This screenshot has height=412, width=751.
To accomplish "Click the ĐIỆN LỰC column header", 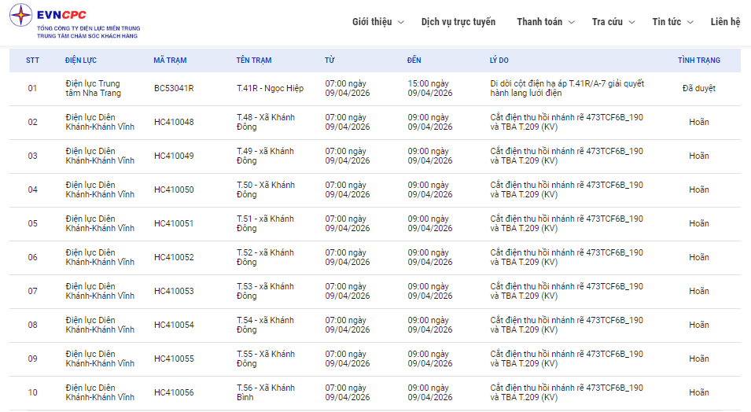I will click(x=81, y=61).
